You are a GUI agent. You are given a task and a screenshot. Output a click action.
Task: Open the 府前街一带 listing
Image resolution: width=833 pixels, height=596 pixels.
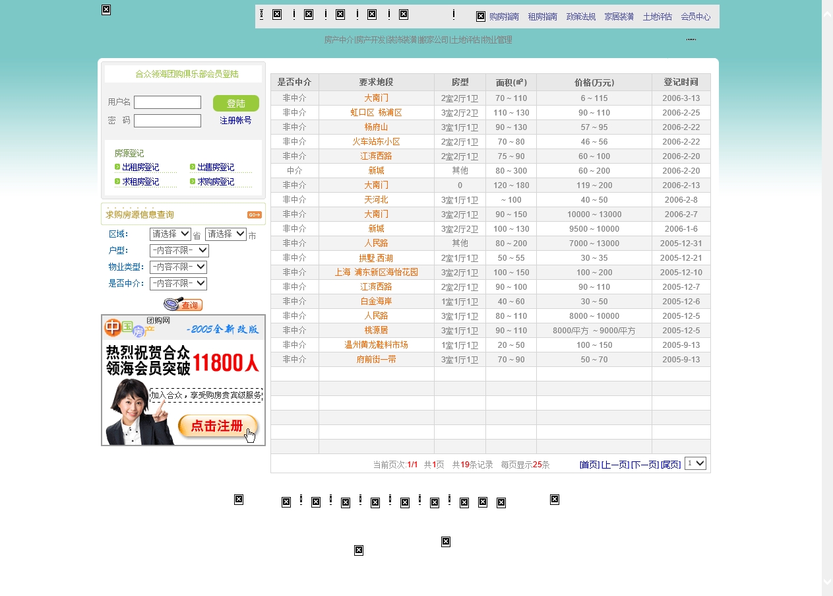pyautogui.click(x=377, y=360)
